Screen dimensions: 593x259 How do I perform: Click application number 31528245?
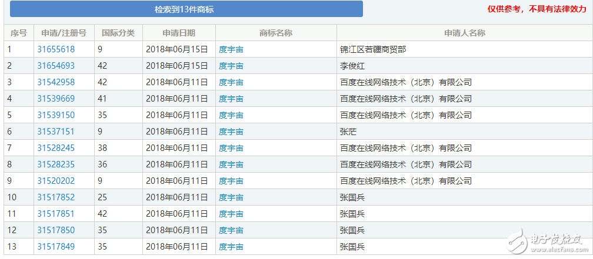tap(56, 148)
